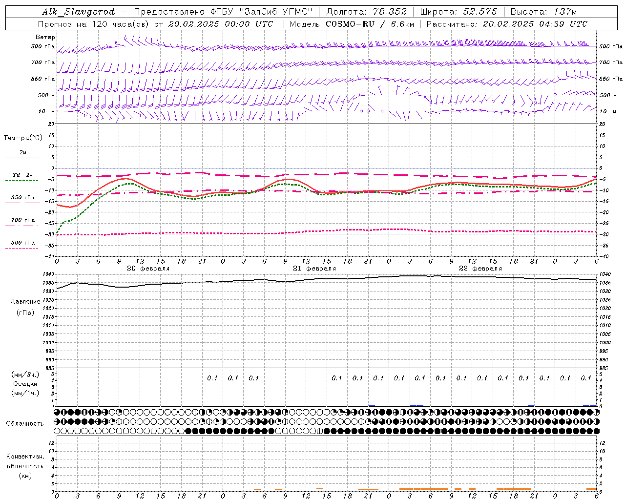
Task: Select the 700 гПа temperature legend entry
Action: tap(23, 220)
